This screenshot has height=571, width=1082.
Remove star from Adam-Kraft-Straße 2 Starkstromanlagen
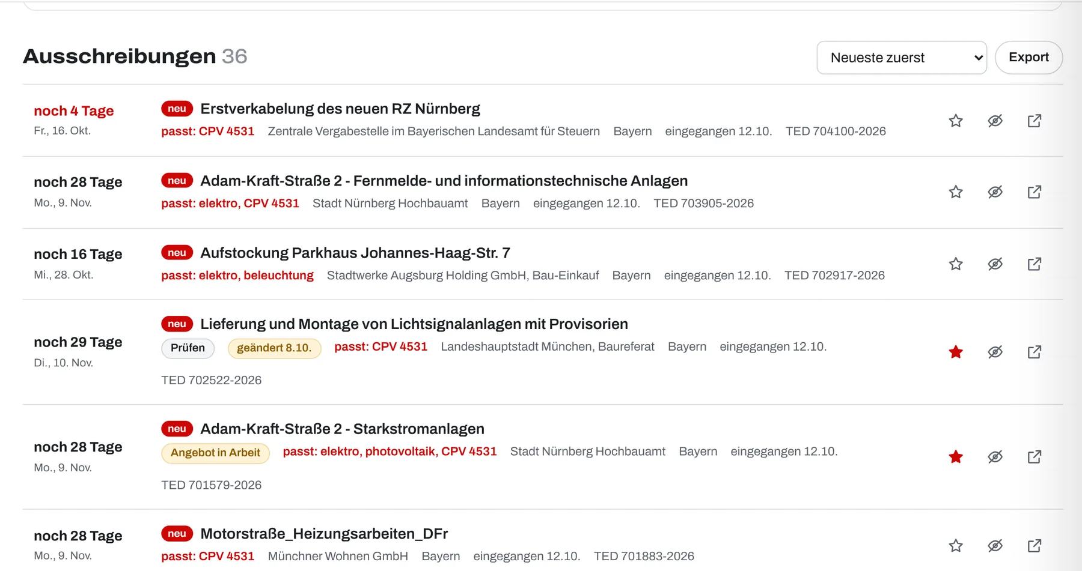tap(956, 457)
